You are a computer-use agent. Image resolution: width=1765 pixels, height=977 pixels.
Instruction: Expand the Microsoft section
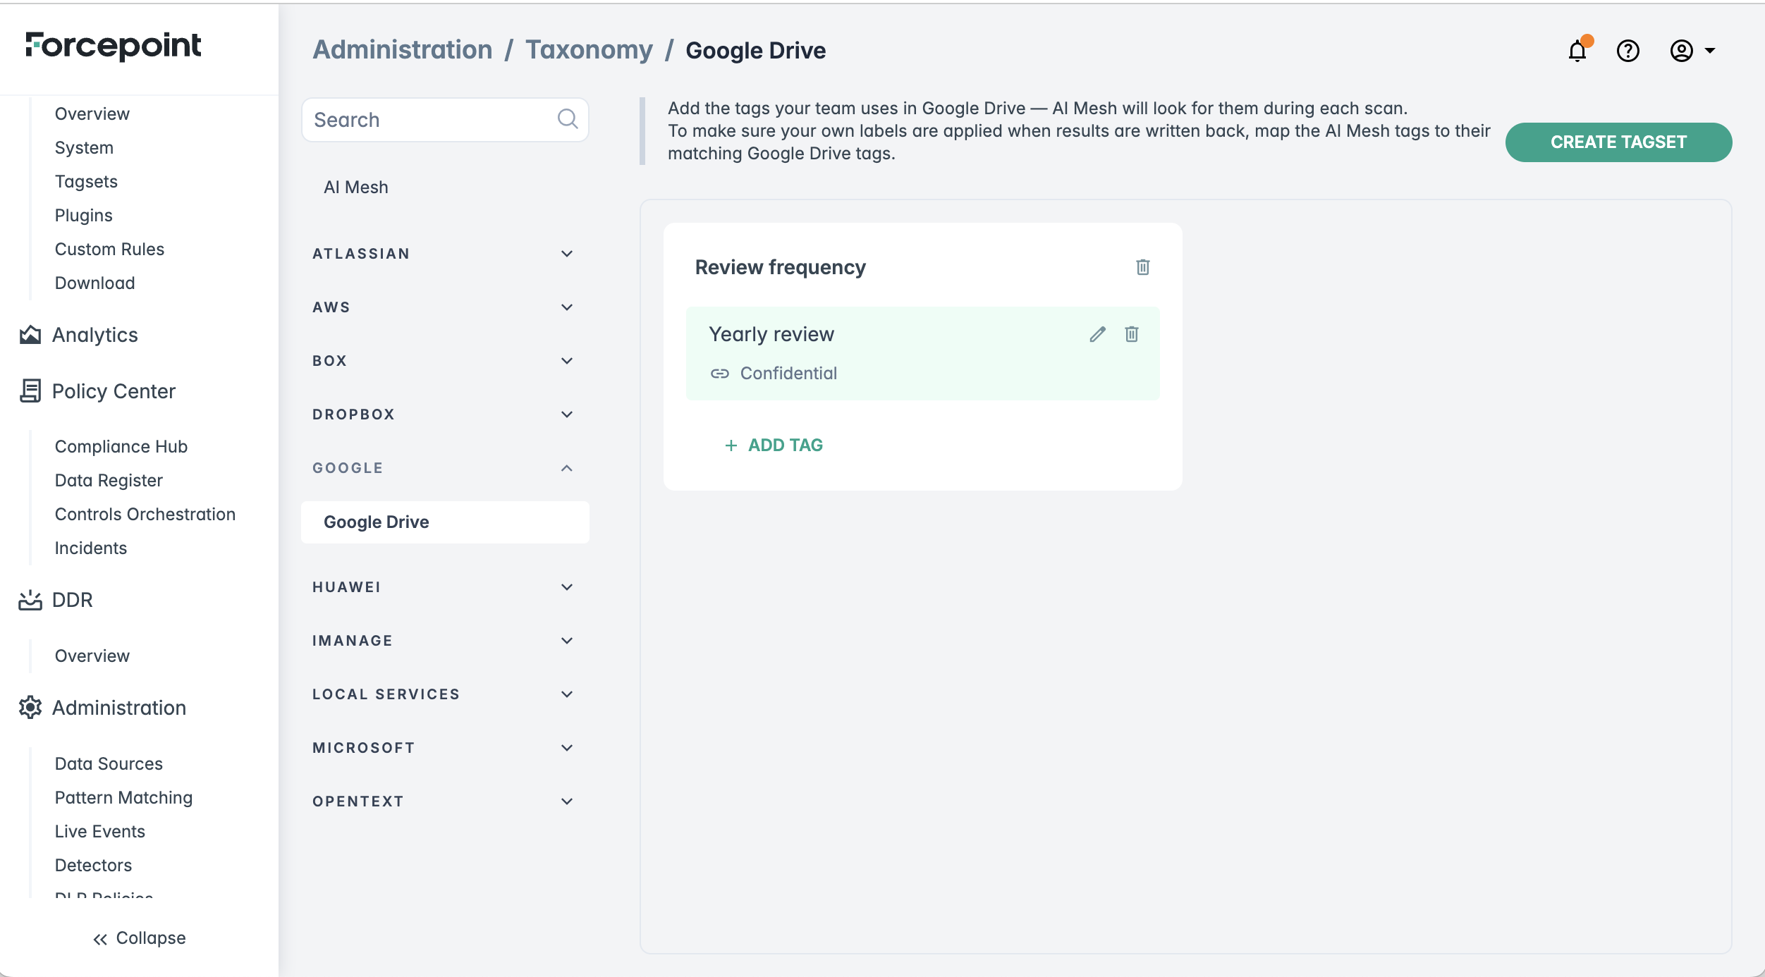(566, 748)
